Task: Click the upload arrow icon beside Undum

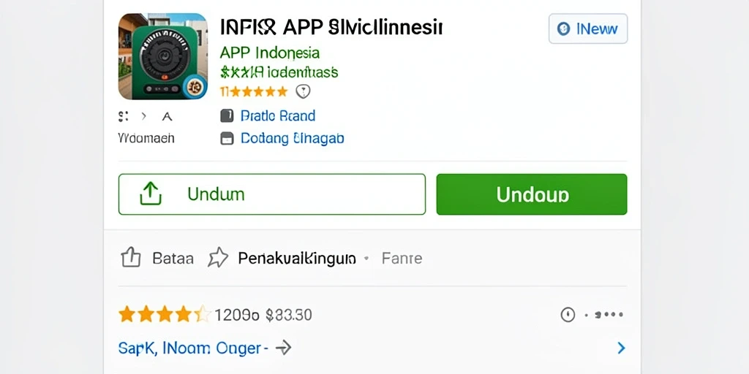Action: pos(151,194)
